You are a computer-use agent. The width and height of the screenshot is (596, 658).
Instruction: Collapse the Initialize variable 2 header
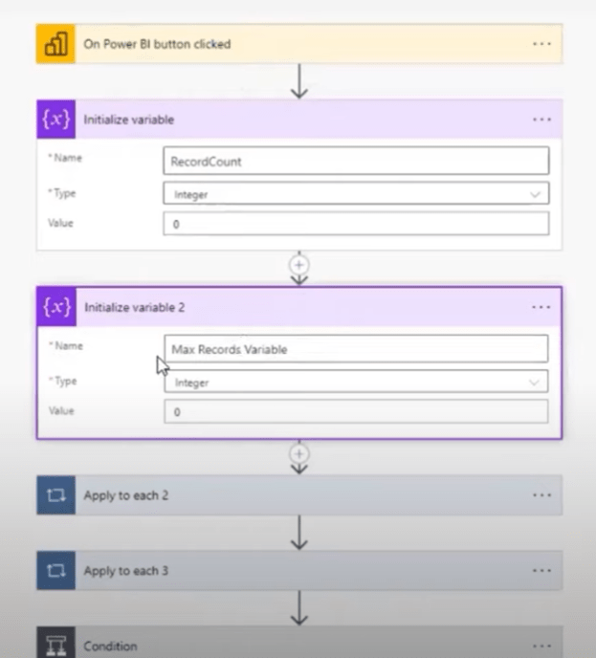[299, 307]
